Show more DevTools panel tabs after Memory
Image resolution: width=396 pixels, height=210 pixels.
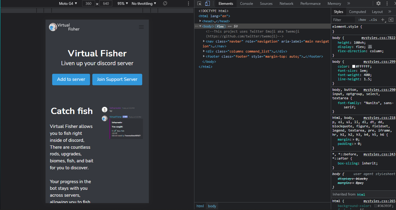[x=349, y=4]
